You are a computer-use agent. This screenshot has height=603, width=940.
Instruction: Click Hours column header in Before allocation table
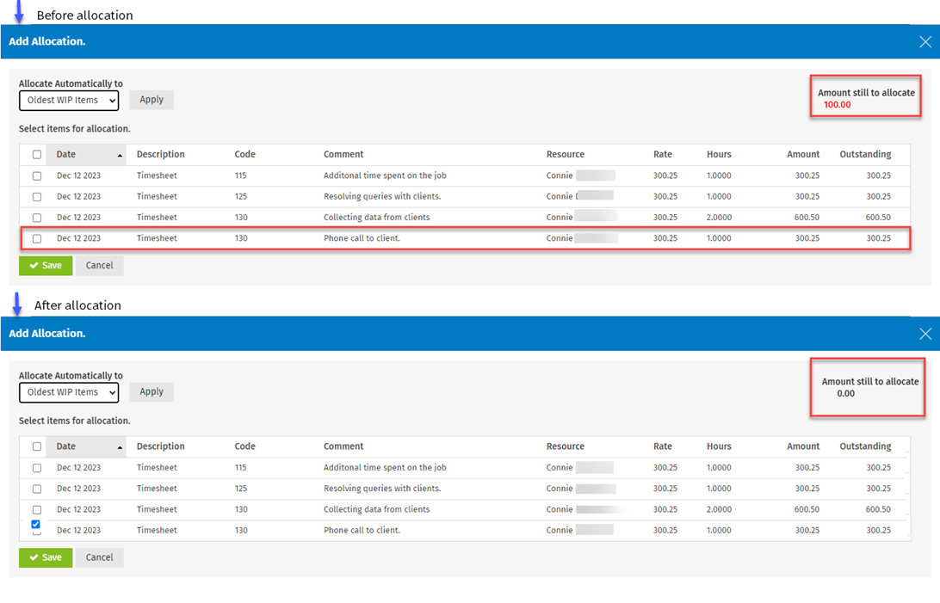tap(719, 155)
